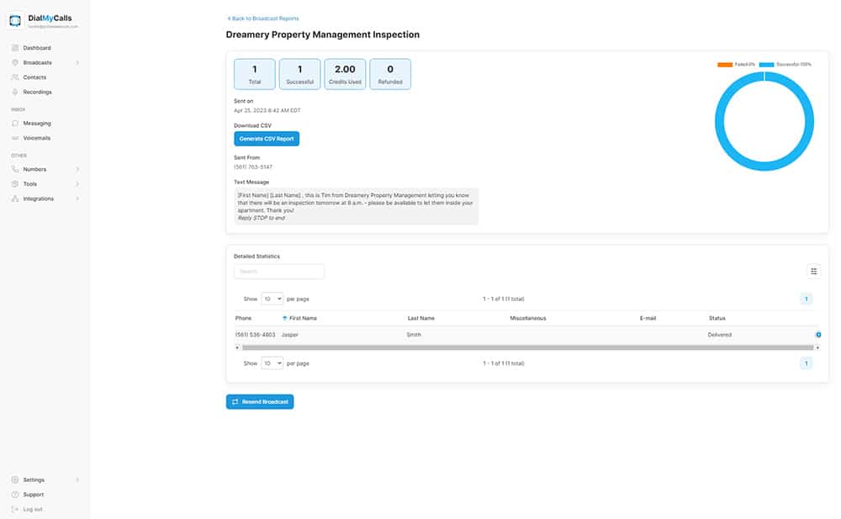Click the Detailed Statistics search field

click(279, 272)
